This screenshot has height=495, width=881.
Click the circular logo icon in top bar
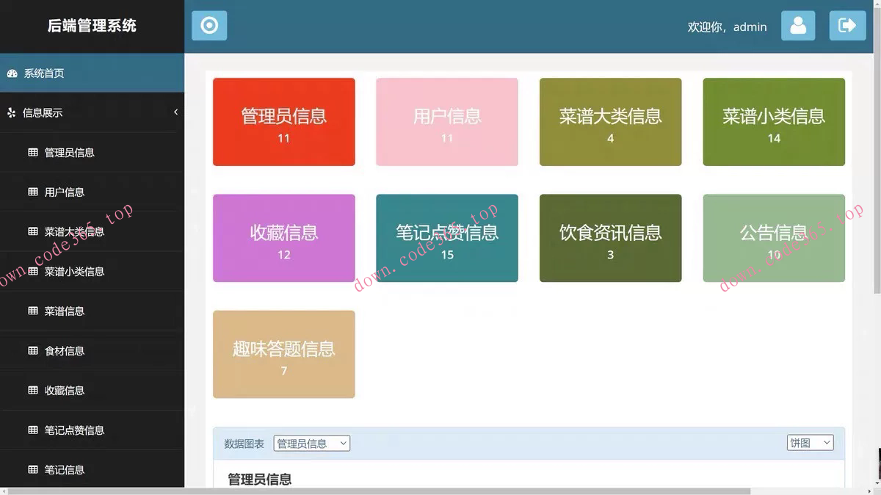[209, 25]
